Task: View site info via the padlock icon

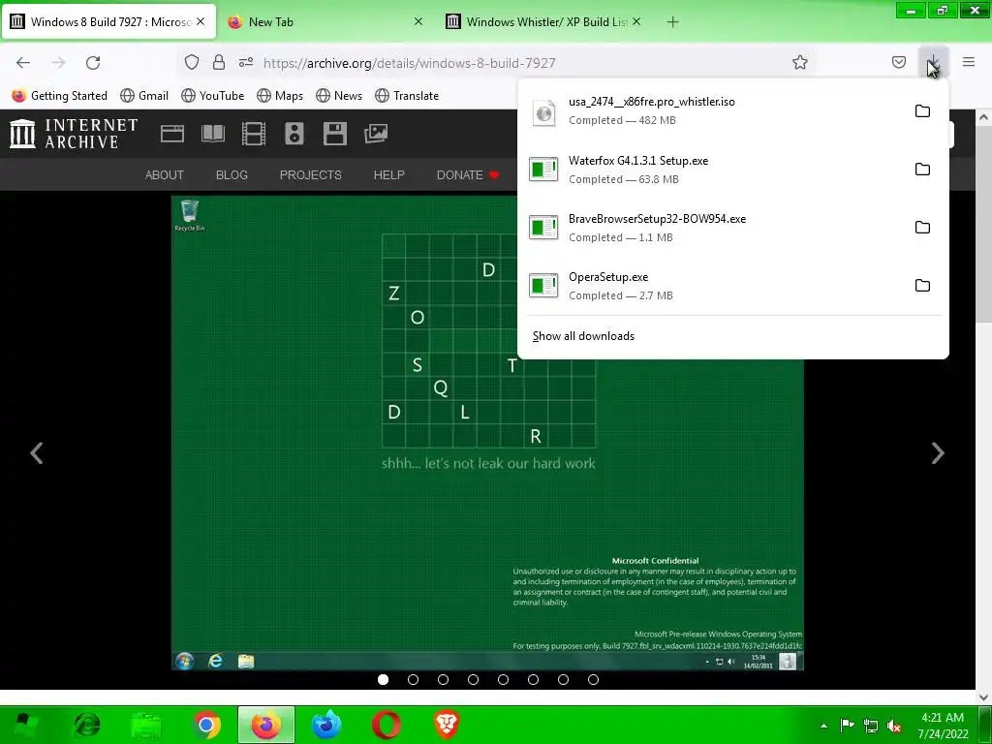Action: (x=219, y=62)
